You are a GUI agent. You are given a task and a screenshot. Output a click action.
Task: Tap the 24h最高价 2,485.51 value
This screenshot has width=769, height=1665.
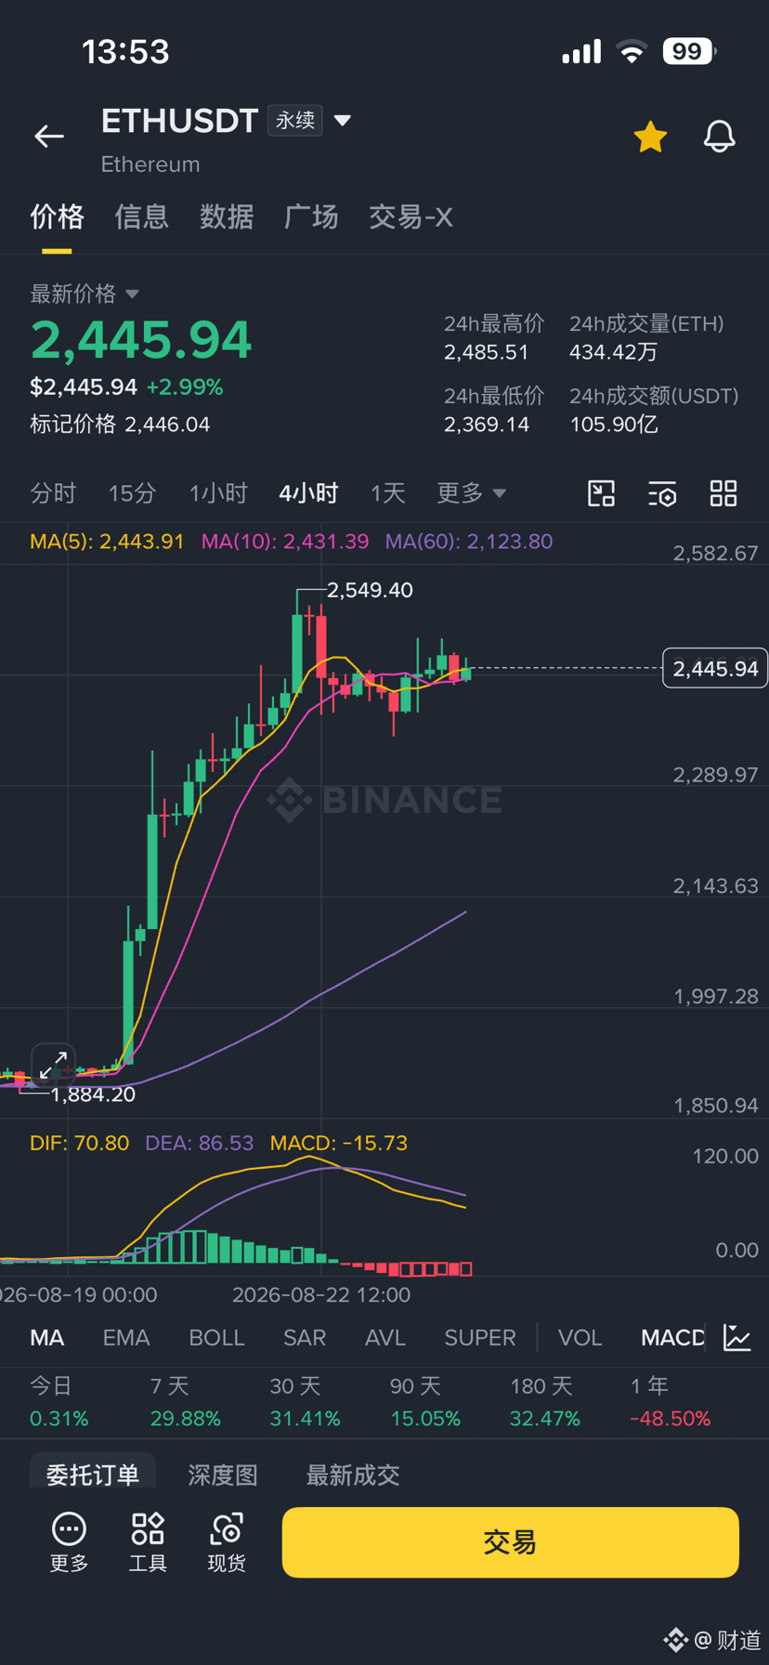click(486, 352)
